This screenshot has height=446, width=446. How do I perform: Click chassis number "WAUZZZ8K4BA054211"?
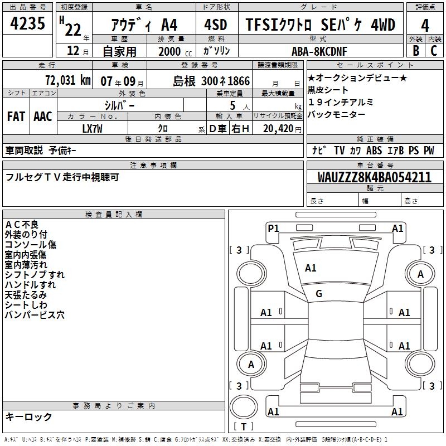(375, 177)
